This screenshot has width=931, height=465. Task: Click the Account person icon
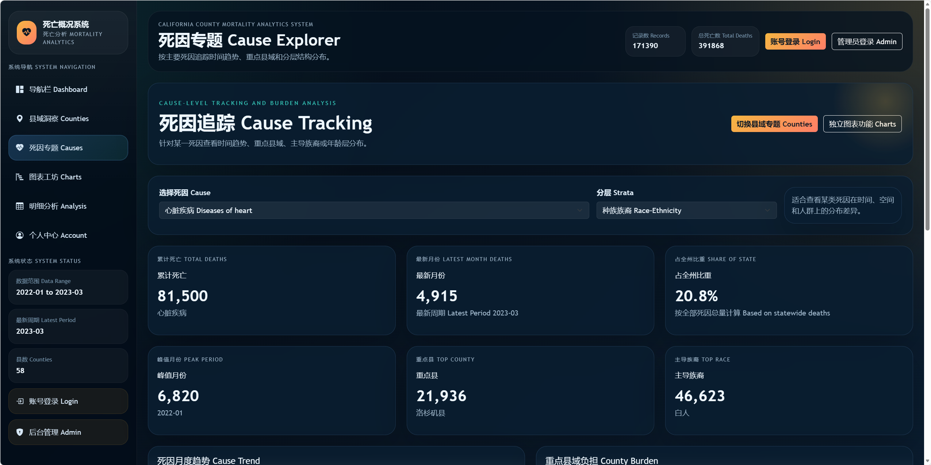pyautogui.click(x=20, y=235)
